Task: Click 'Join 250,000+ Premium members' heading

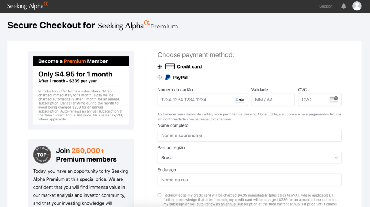Action: pyautogui.click(x=86, y=155)
